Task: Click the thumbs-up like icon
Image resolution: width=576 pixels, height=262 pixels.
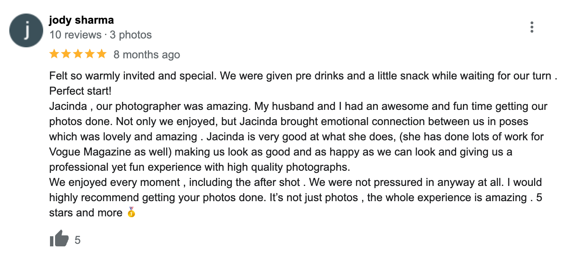Action: (x=59, y=239)
